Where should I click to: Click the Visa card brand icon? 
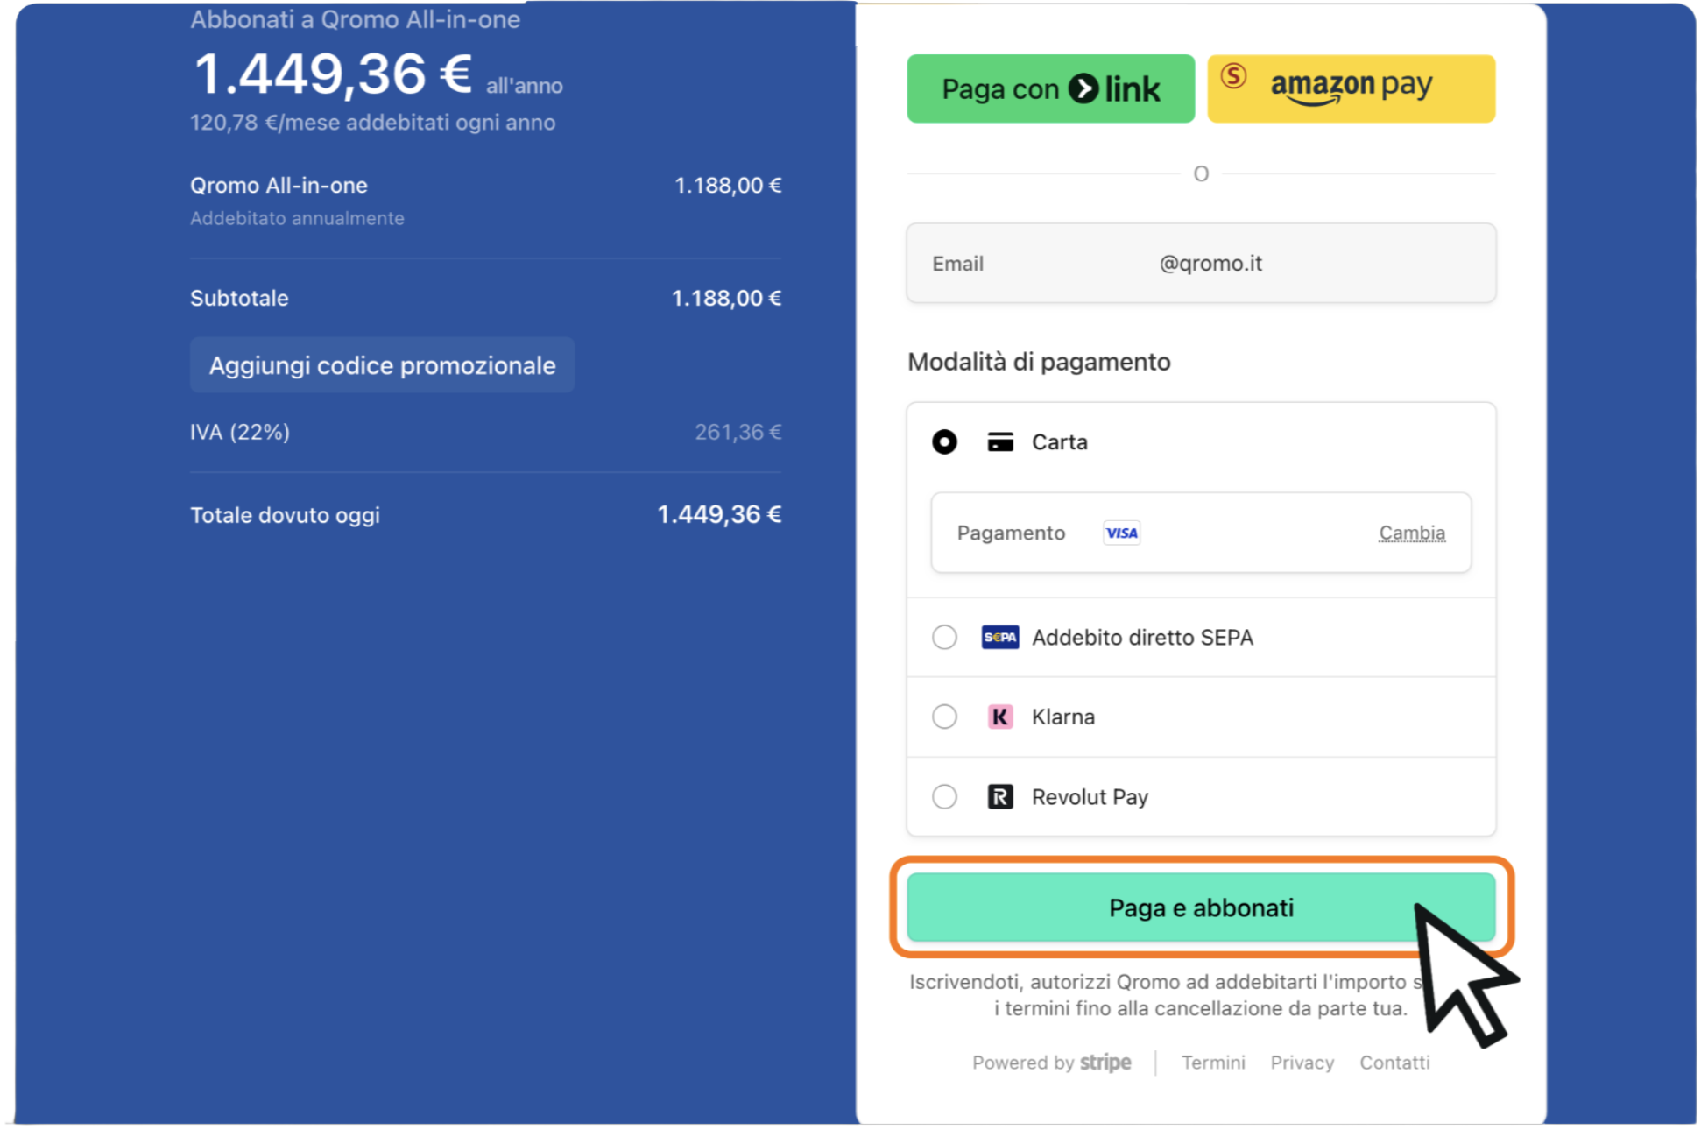1121,533
